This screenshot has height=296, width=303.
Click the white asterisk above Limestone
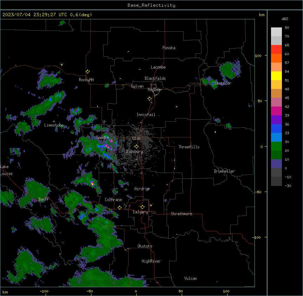pyautogui.click(x=54, y=122)
